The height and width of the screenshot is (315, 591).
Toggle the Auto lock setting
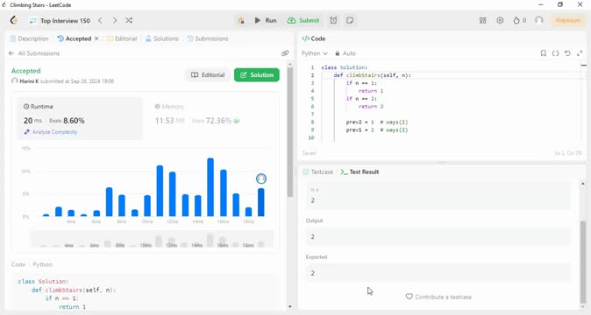345,53
